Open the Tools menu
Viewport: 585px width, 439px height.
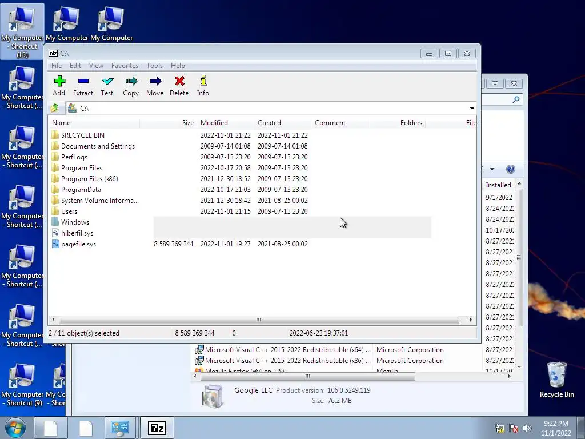pos(154,66)
